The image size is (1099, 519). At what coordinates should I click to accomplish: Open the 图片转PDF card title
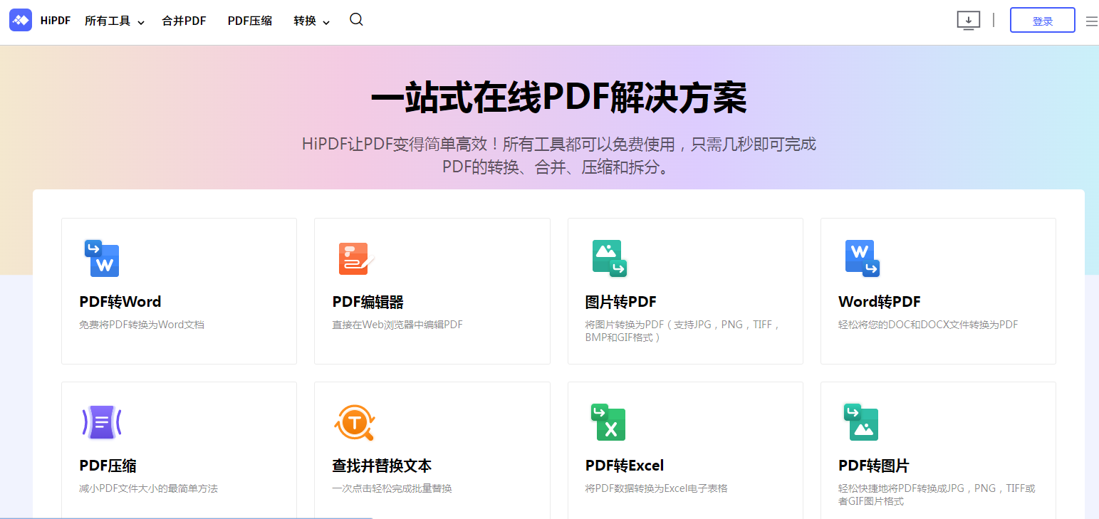tap(620, 302)
